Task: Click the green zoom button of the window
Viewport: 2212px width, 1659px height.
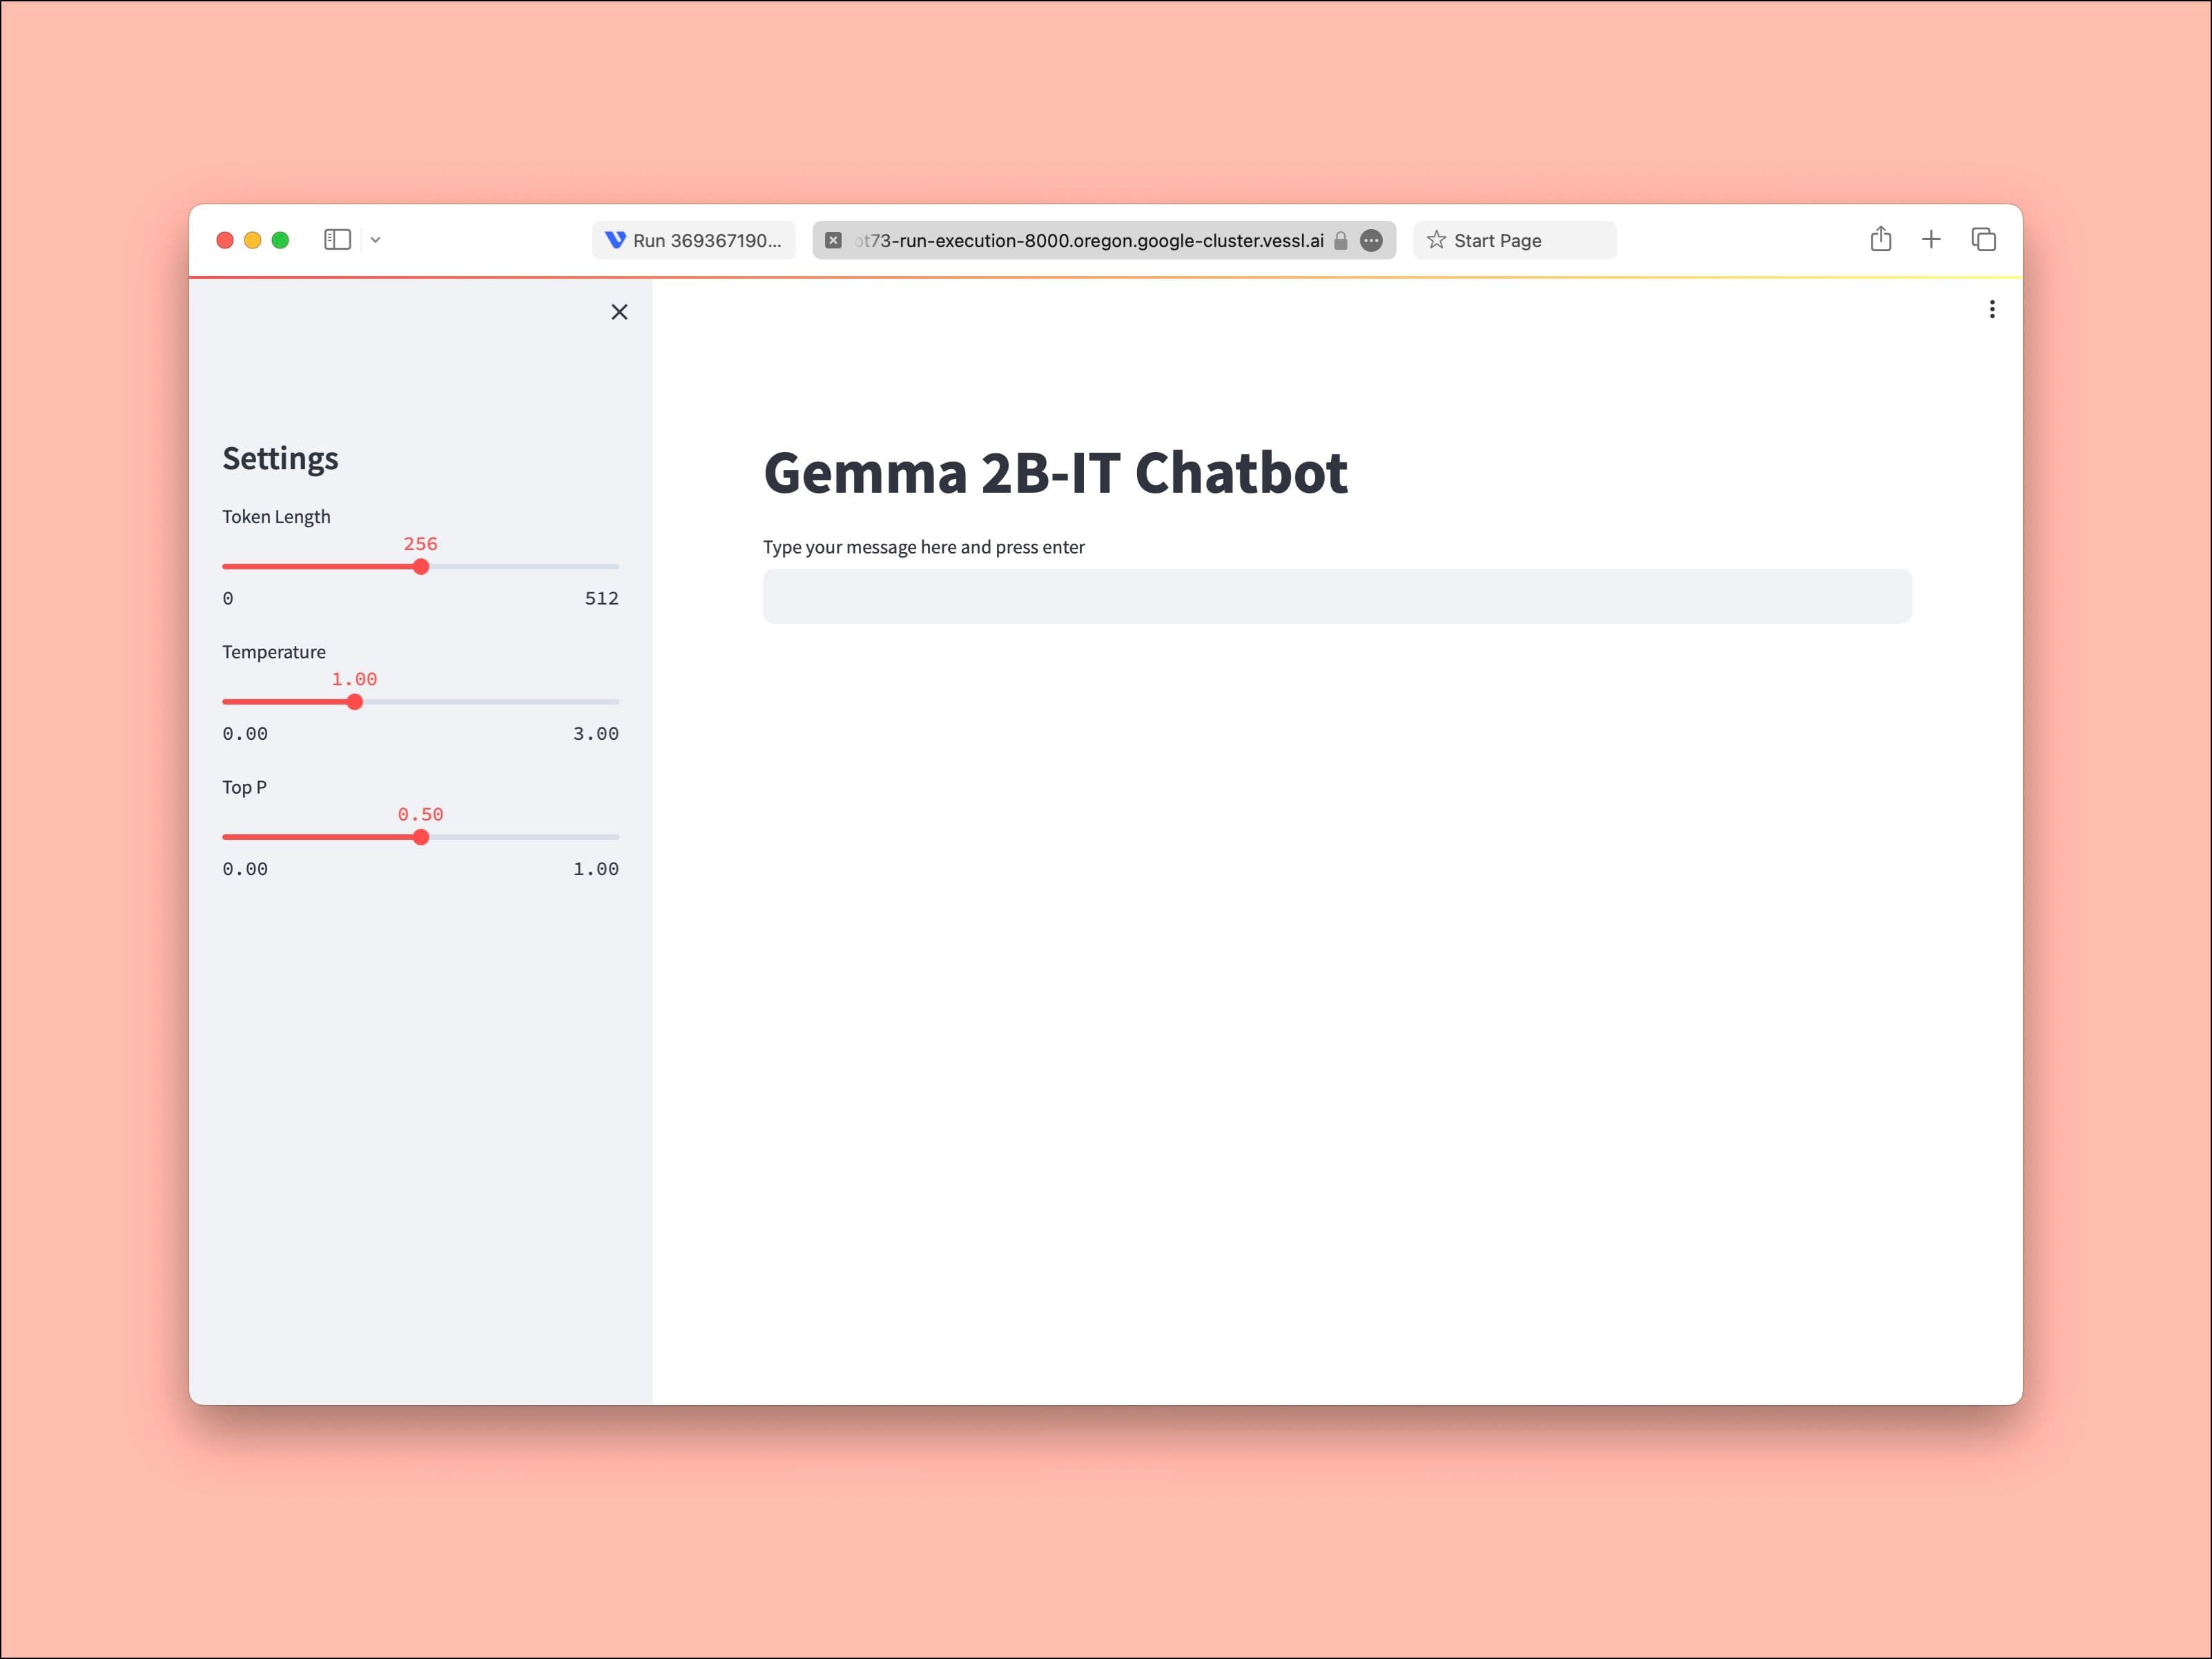Action: click(282, 240)
